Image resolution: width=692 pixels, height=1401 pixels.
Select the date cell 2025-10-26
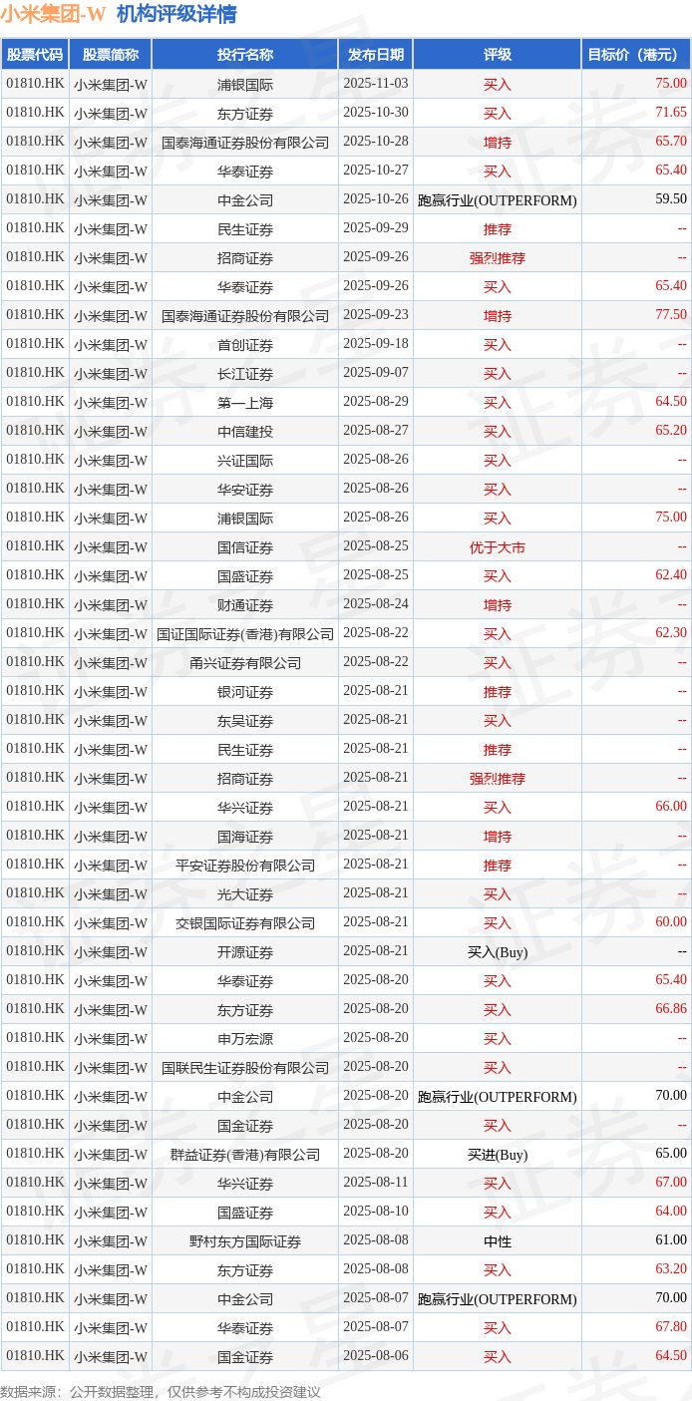[x=376, y=199]
